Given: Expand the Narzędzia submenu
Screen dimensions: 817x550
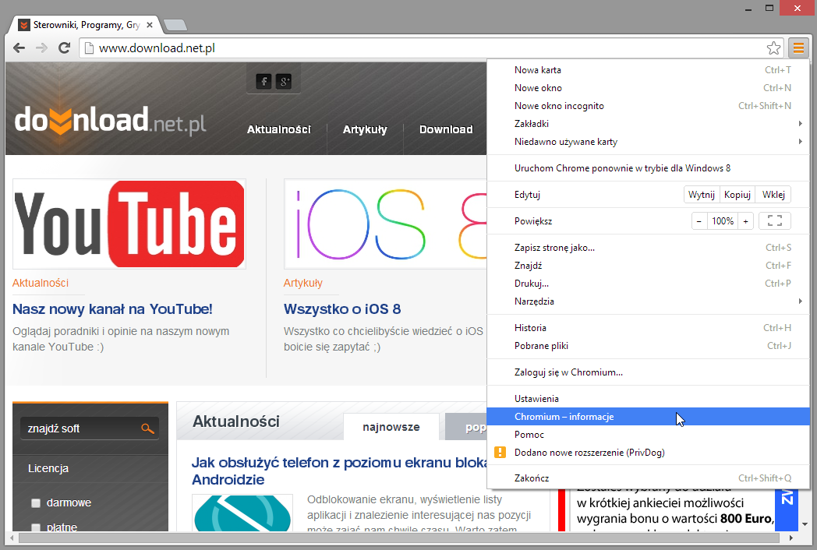Looking at the screenshot, I should point(648,301).
